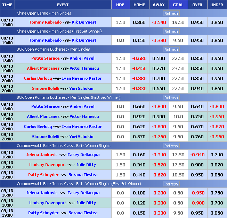The image size is (227, 218).
Task: Pick away odds -0.540 for Rik De Voest
Action: point(159,23)
